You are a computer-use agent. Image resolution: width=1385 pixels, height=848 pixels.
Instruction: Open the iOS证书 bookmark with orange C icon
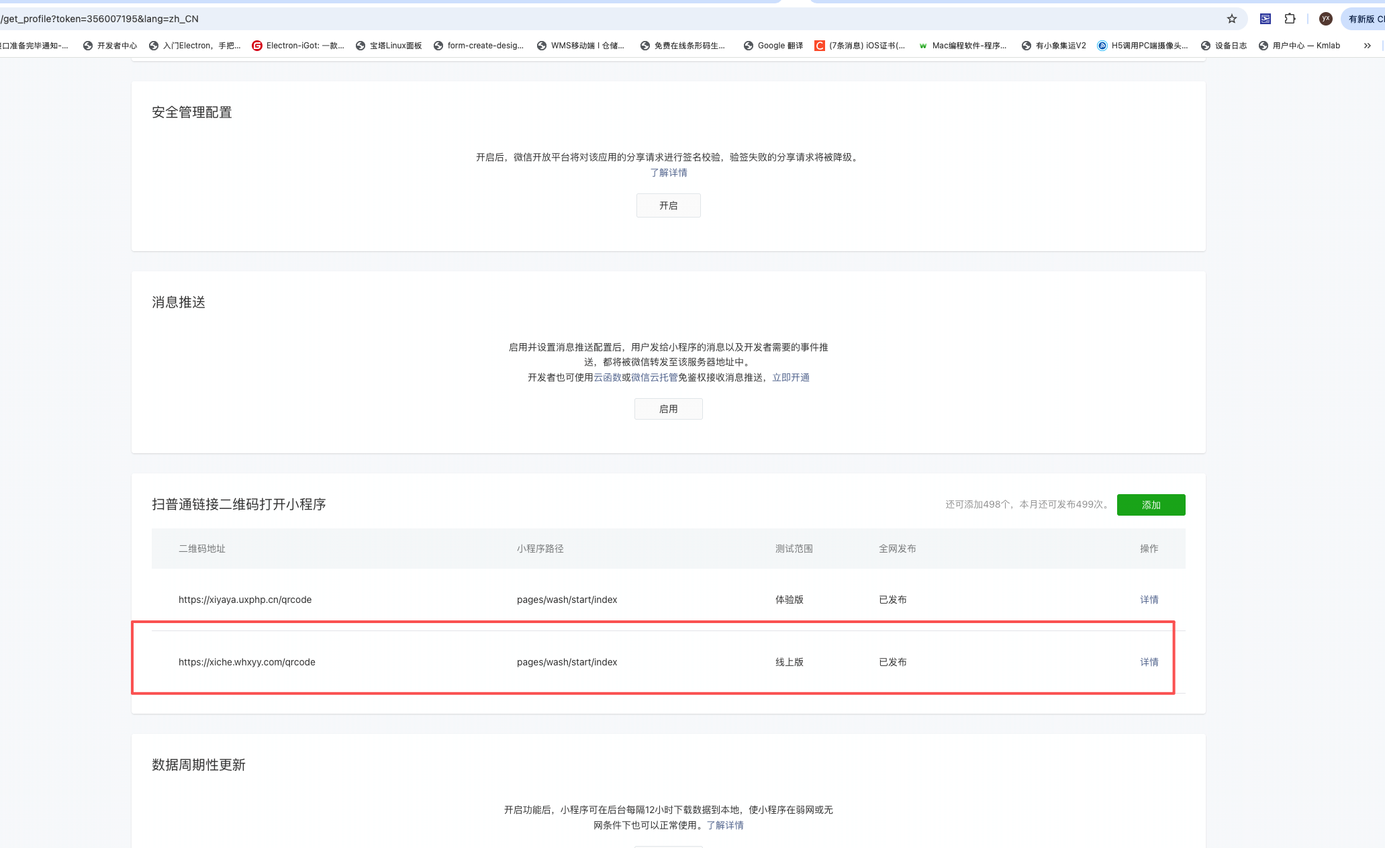860,46
